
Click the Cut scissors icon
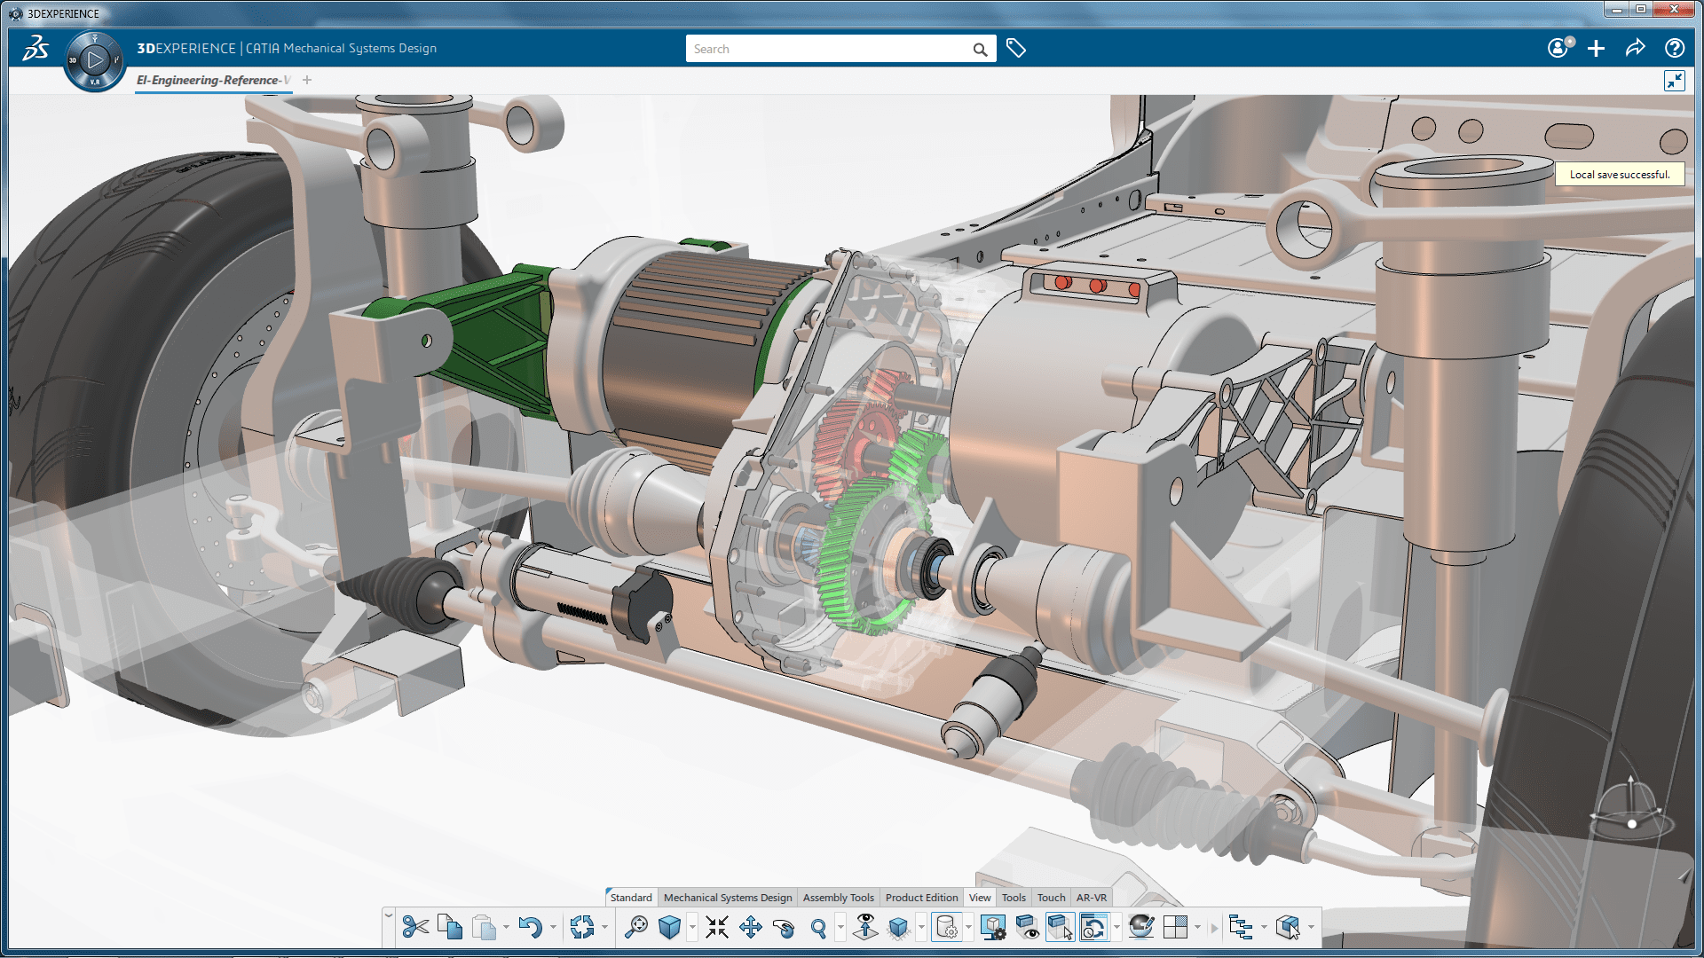point(414,927)
